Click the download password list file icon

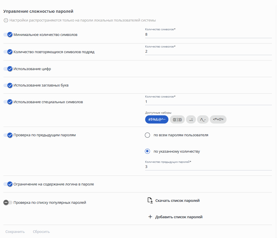pos(150,200)
